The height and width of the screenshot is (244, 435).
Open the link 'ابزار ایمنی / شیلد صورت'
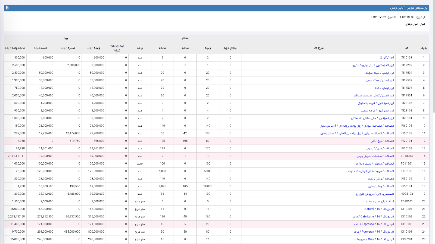(380, 73)
